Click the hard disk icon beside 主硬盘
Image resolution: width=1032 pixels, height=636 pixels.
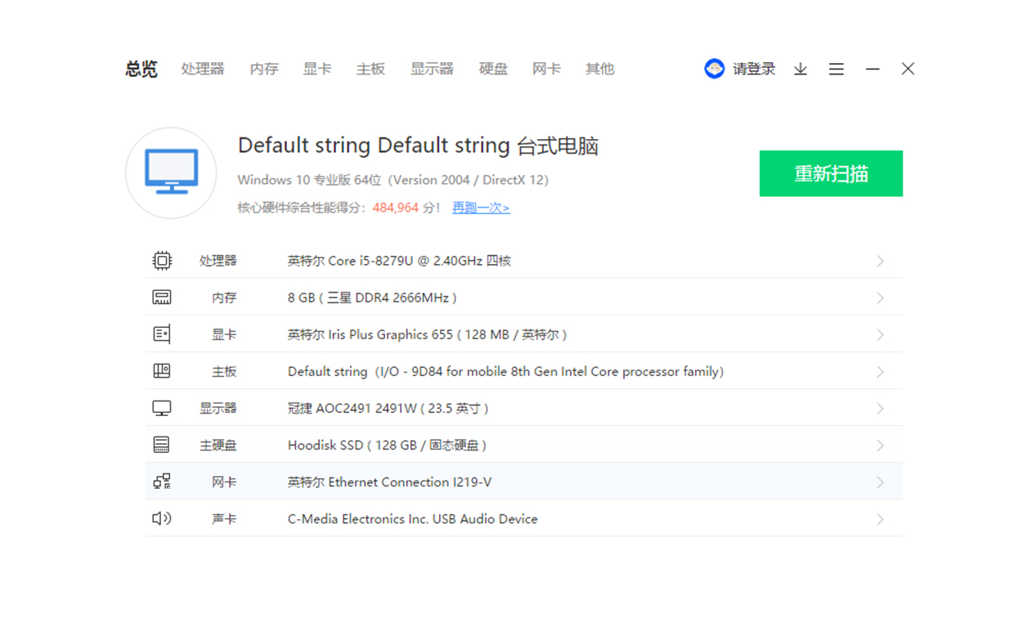click(162, 445)
